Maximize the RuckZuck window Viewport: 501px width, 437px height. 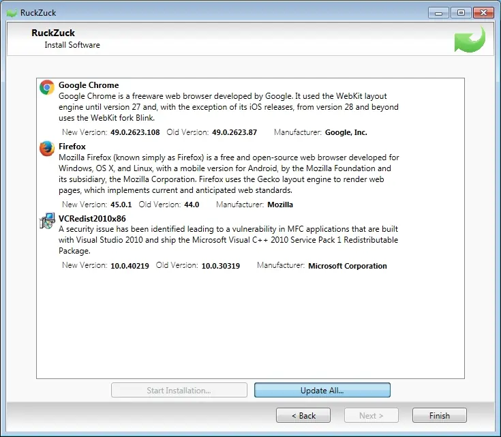(x=461, y=13)
